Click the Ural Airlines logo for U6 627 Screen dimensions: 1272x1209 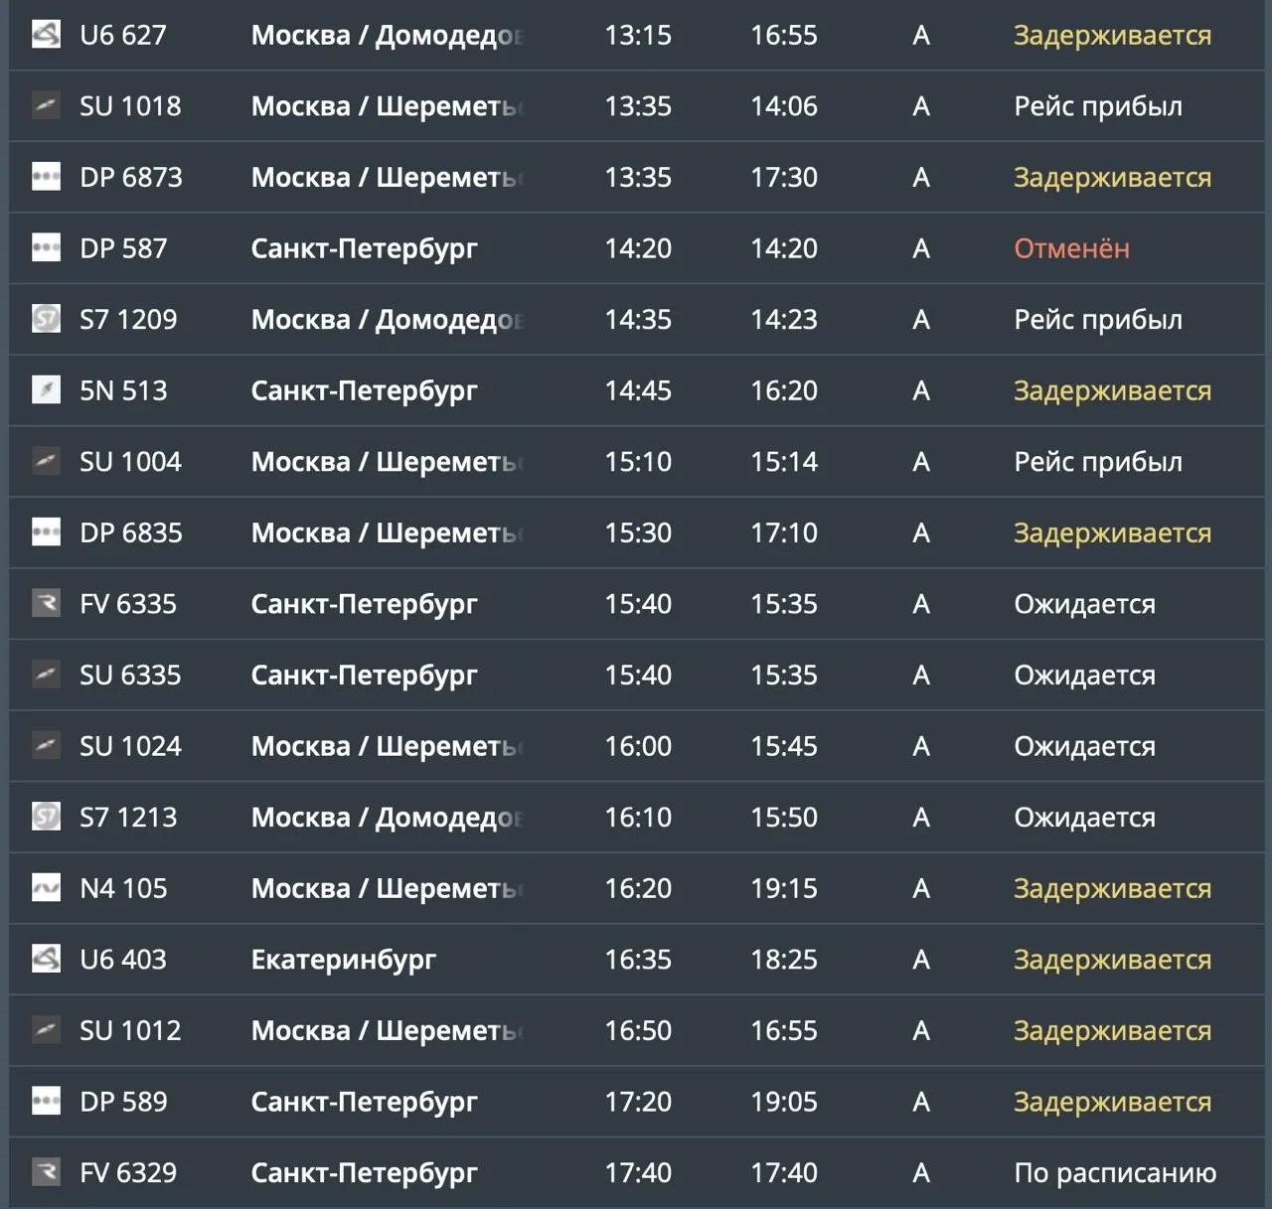coord(46,35)
